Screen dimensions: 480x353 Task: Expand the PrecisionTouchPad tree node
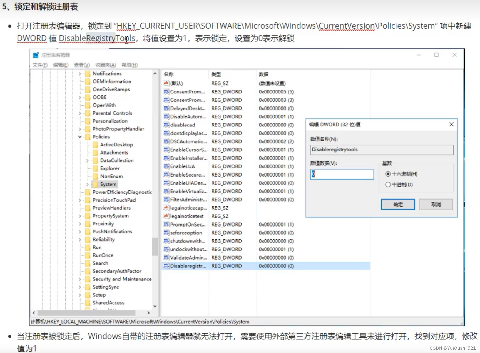(x=80, y=200)
